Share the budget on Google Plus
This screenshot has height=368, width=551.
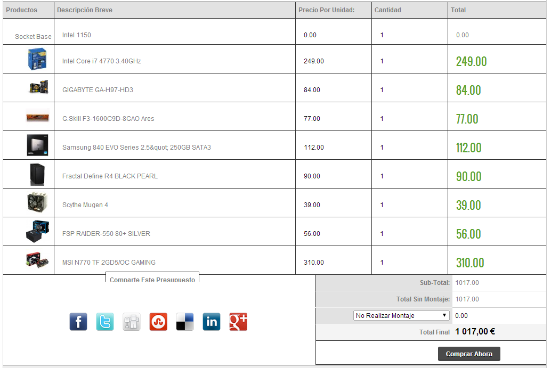pyautogui.click(x=238, y=322)
